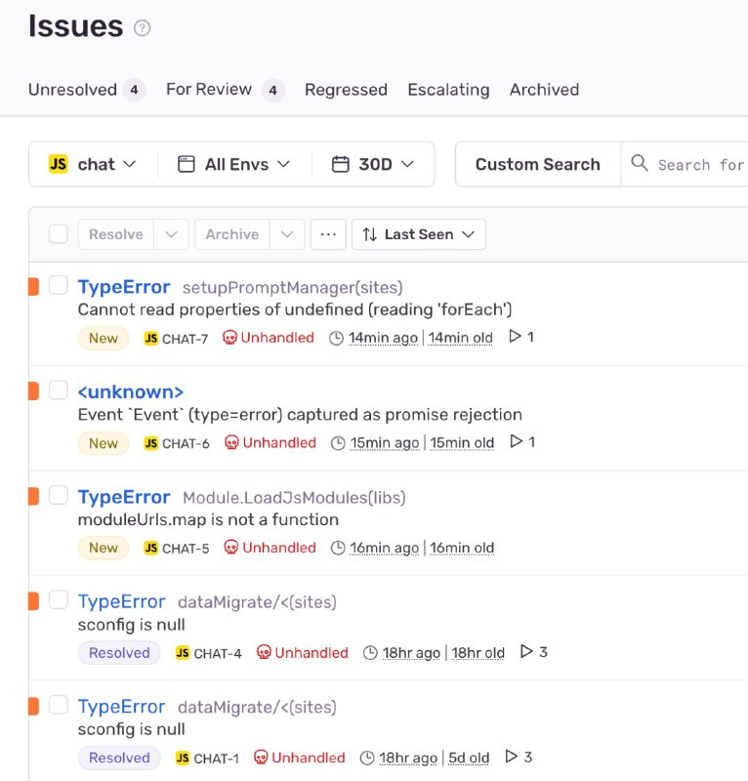Click the Custom Search button

tap(537, 164)
